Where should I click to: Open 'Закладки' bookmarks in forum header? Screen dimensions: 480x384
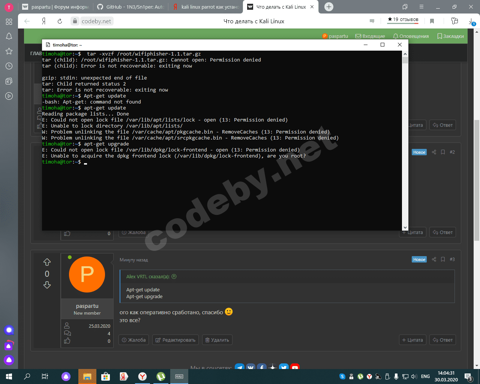tap(450, 36)
